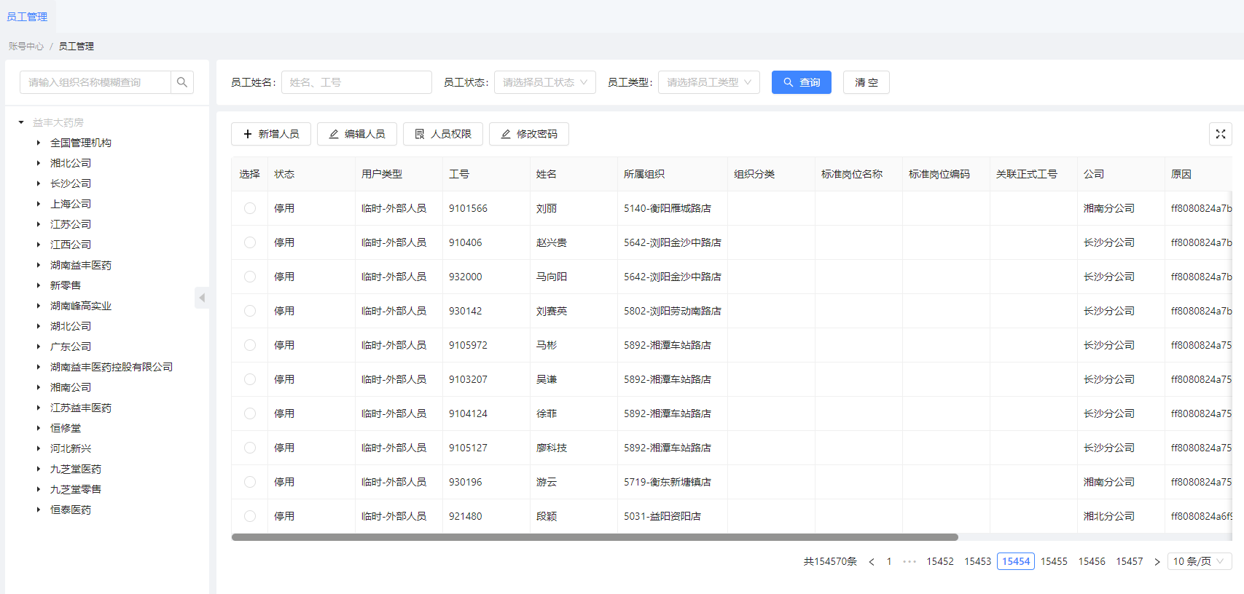Select radio for employee 马彬
The width and height of the screenshot is (1244, 594).
click(250, 345)
